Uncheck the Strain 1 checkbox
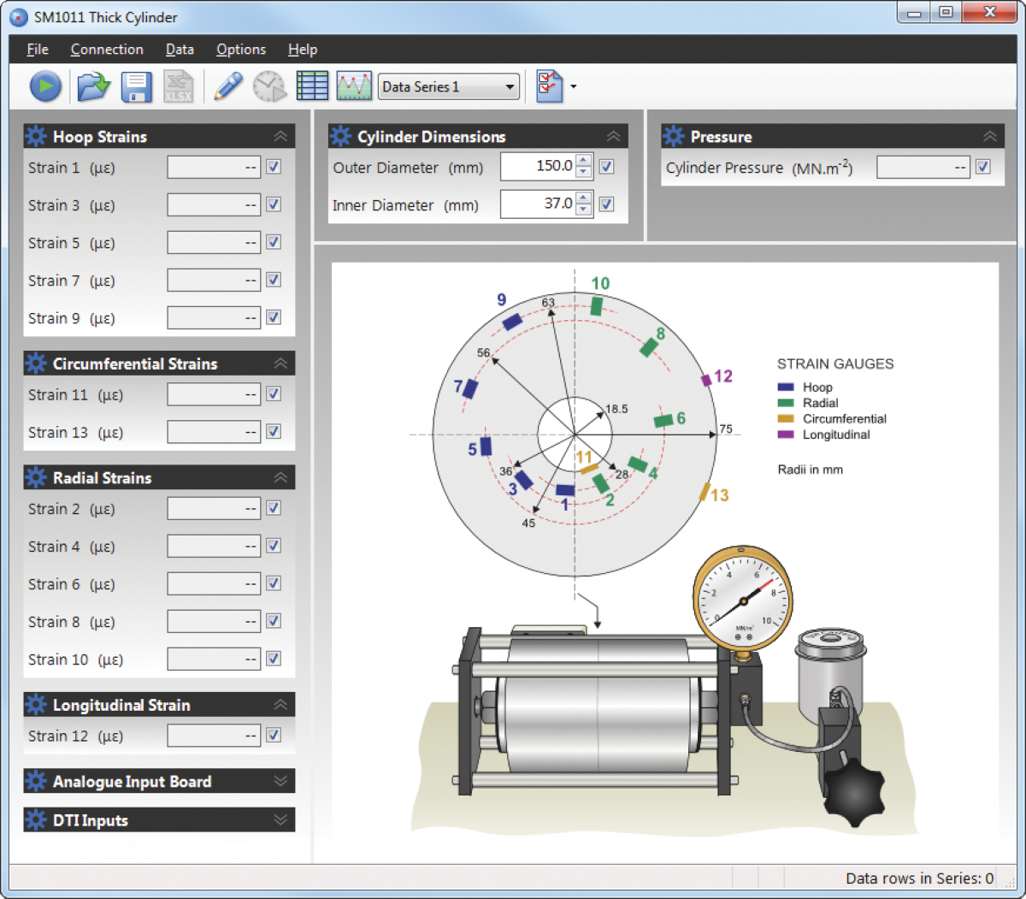This screenshot has height=899, width=1026. click(x=274, y=167)
